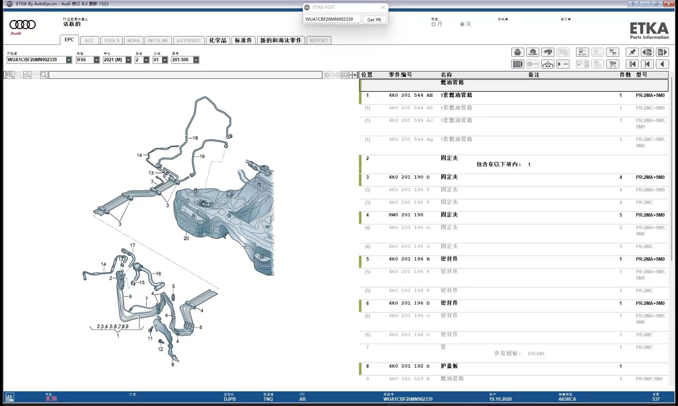This screenshot has width=678, height=406.
Task: Switch to the NORA tab
Action: click(134, 41)
